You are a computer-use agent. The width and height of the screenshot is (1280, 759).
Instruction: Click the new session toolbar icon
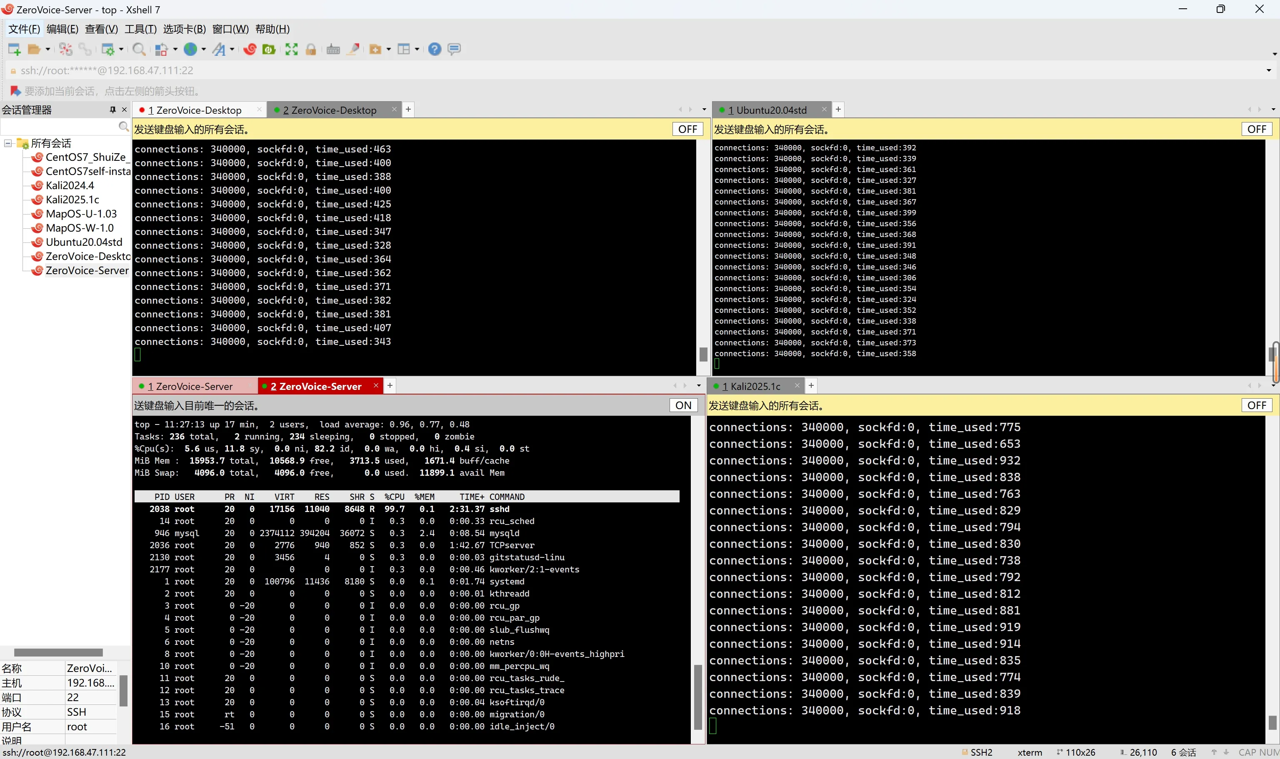tap(14, 49)
